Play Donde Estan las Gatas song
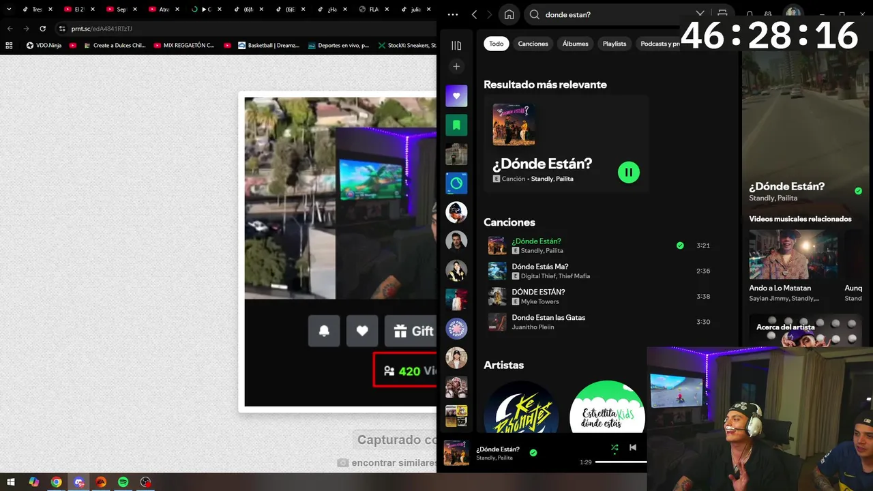 coord(600,322)
